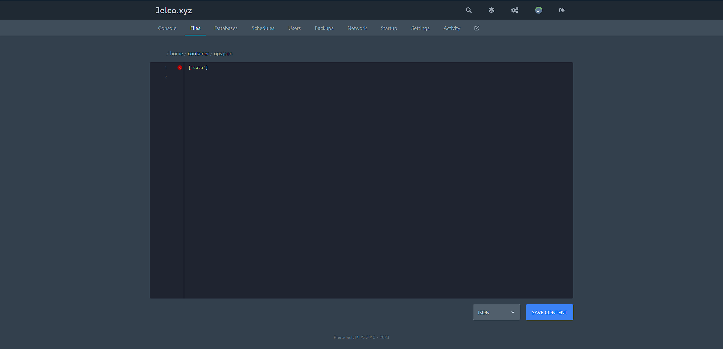723x349 pixels.
Task: Open the account avatar icon
Action: [539, 10]
